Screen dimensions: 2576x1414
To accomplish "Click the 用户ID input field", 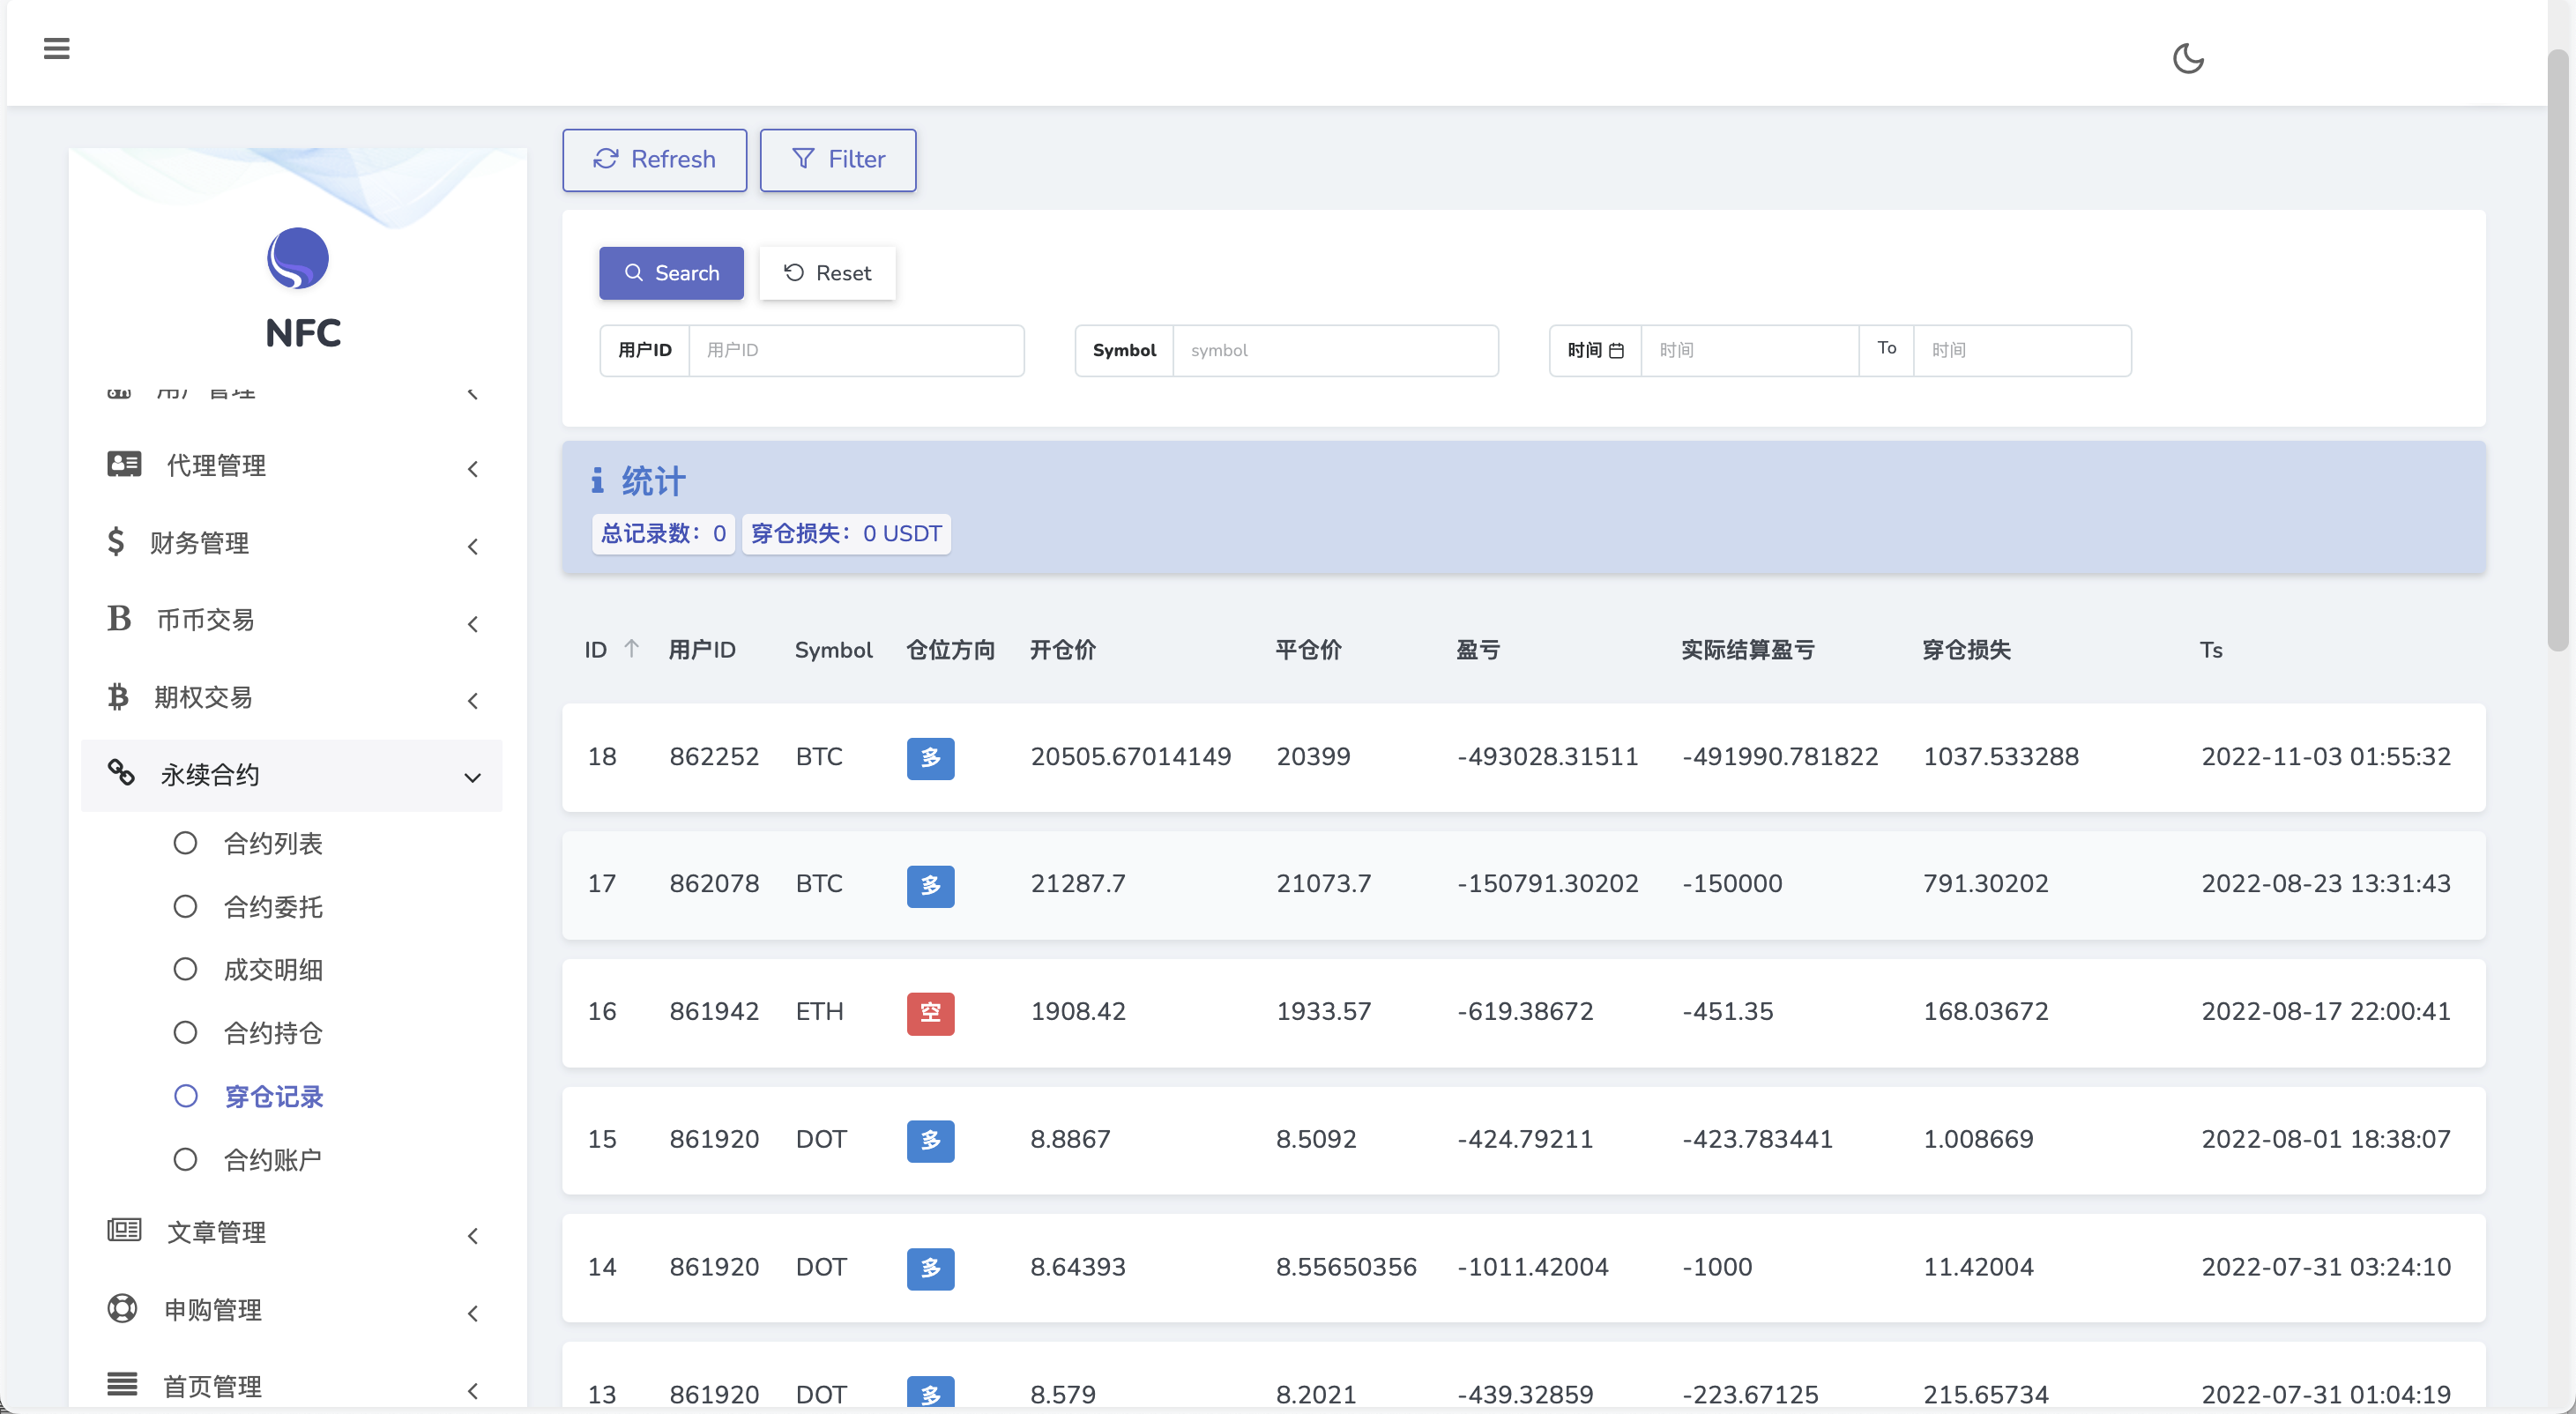I will pos(854,350).
